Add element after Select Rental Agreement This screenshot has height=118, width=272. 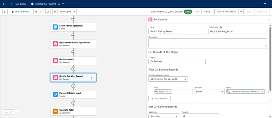pos(73,35)
